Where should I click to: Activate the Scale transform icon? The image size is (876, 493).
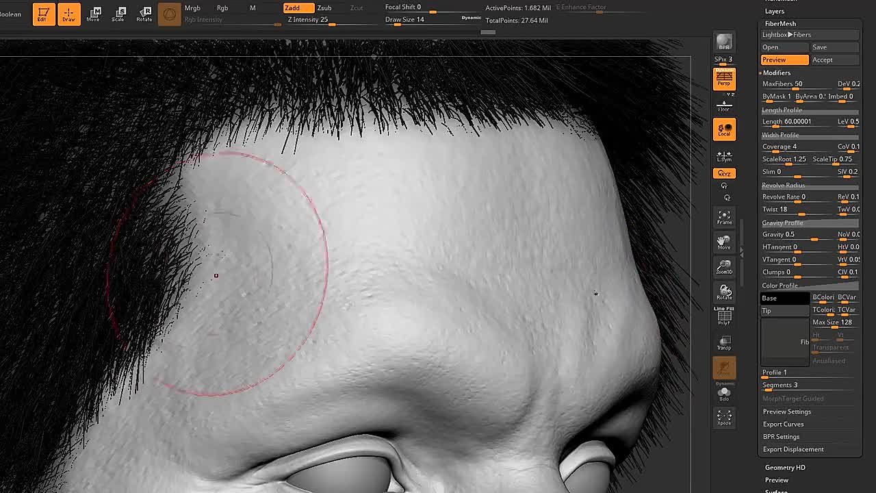[x=119, y=14]
